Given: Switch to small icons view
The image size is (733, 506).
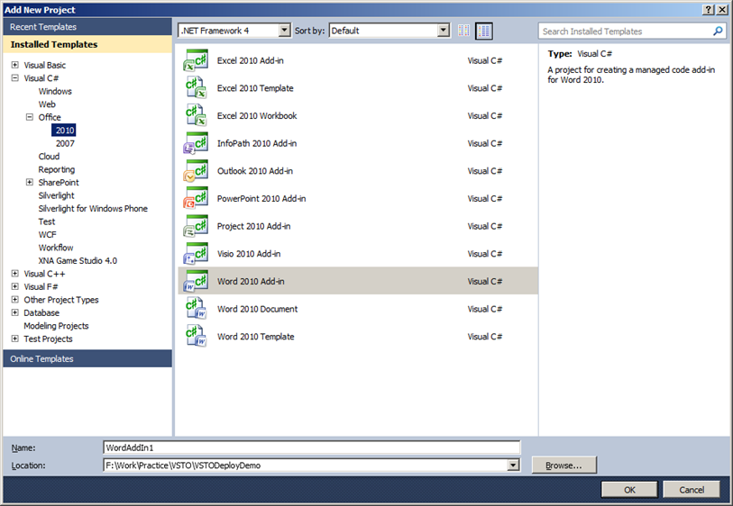Looking at the screenshot, I should pyautogui.click(x=463, y=31).
